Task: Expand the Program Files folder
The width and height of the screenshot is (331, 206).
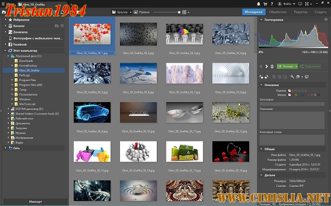Action: click(12, 80)
